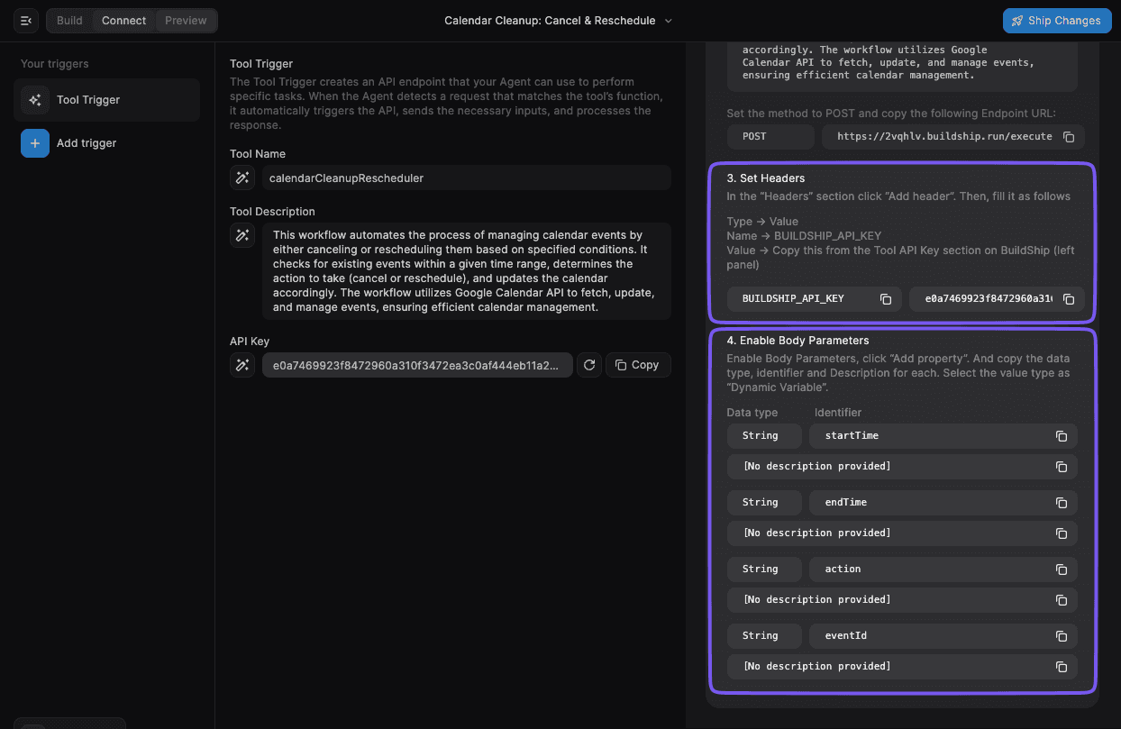This screenshot has width=1121, height=729.
Task: Click the magic wand icon beside Tool Name
Action: [242, 178]
